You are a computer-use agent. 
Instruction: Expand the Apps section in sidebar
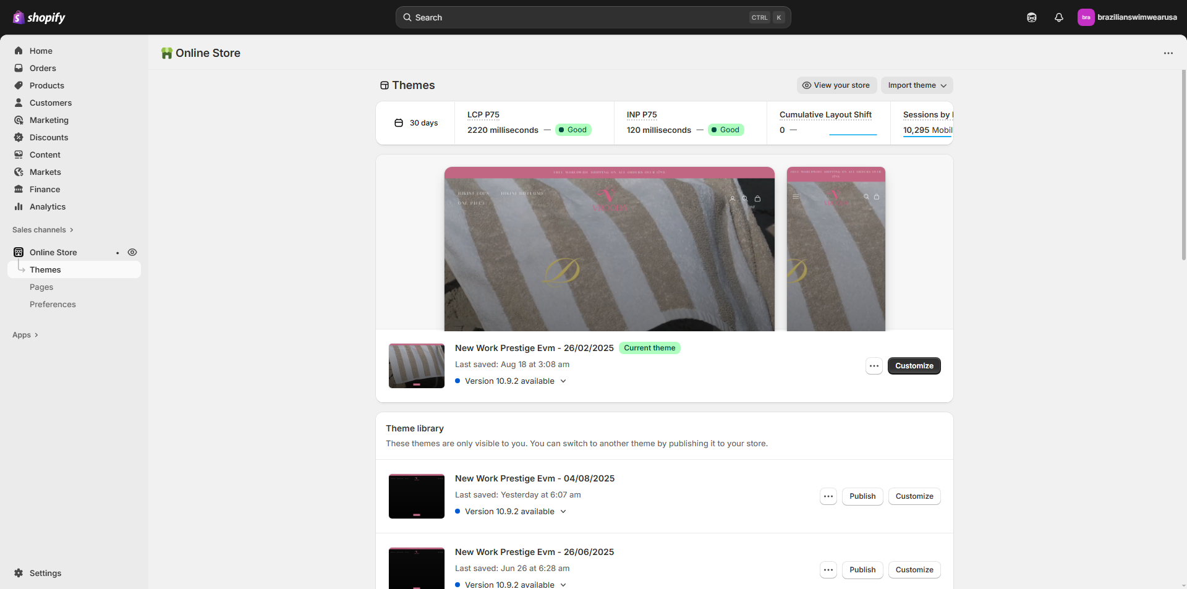coord(25,335)
